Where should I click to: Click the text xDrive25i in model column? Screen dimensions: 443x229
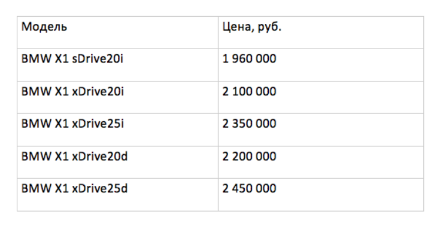click(x=98, y=124)
